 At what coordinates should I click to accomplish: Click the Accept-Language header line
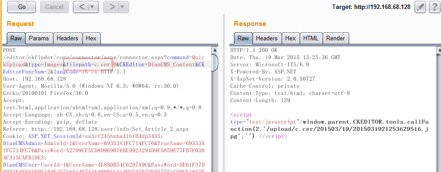coord(85,115)
